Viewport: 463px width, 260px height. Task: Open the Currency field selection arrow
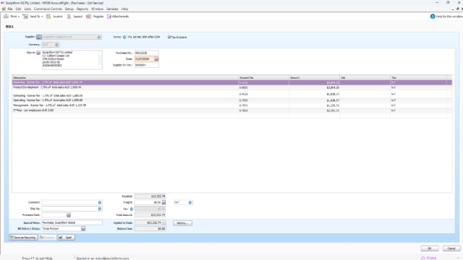coord(56,45)
